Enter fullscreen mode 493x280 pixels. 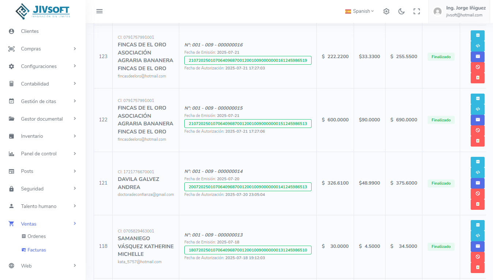pyautogui.click(x=417, y=11)
